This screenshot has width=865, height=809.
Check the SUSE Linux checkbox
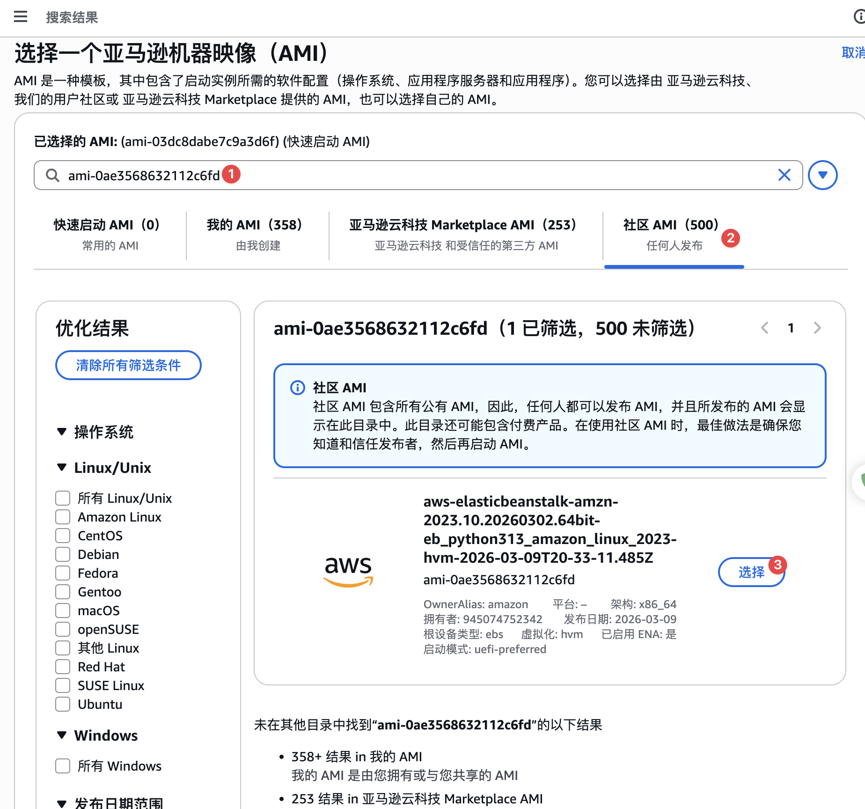click(63, 685)
